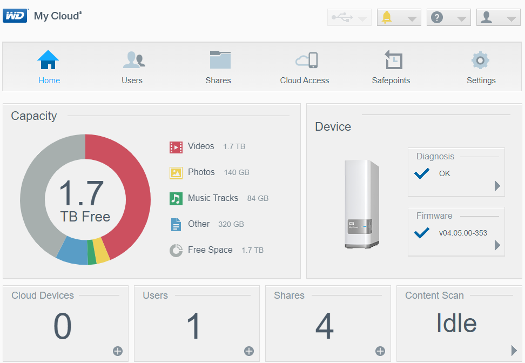Click the Photos 140 GB value
Screen dimensions: 525x363
click(x=237, y=172)
